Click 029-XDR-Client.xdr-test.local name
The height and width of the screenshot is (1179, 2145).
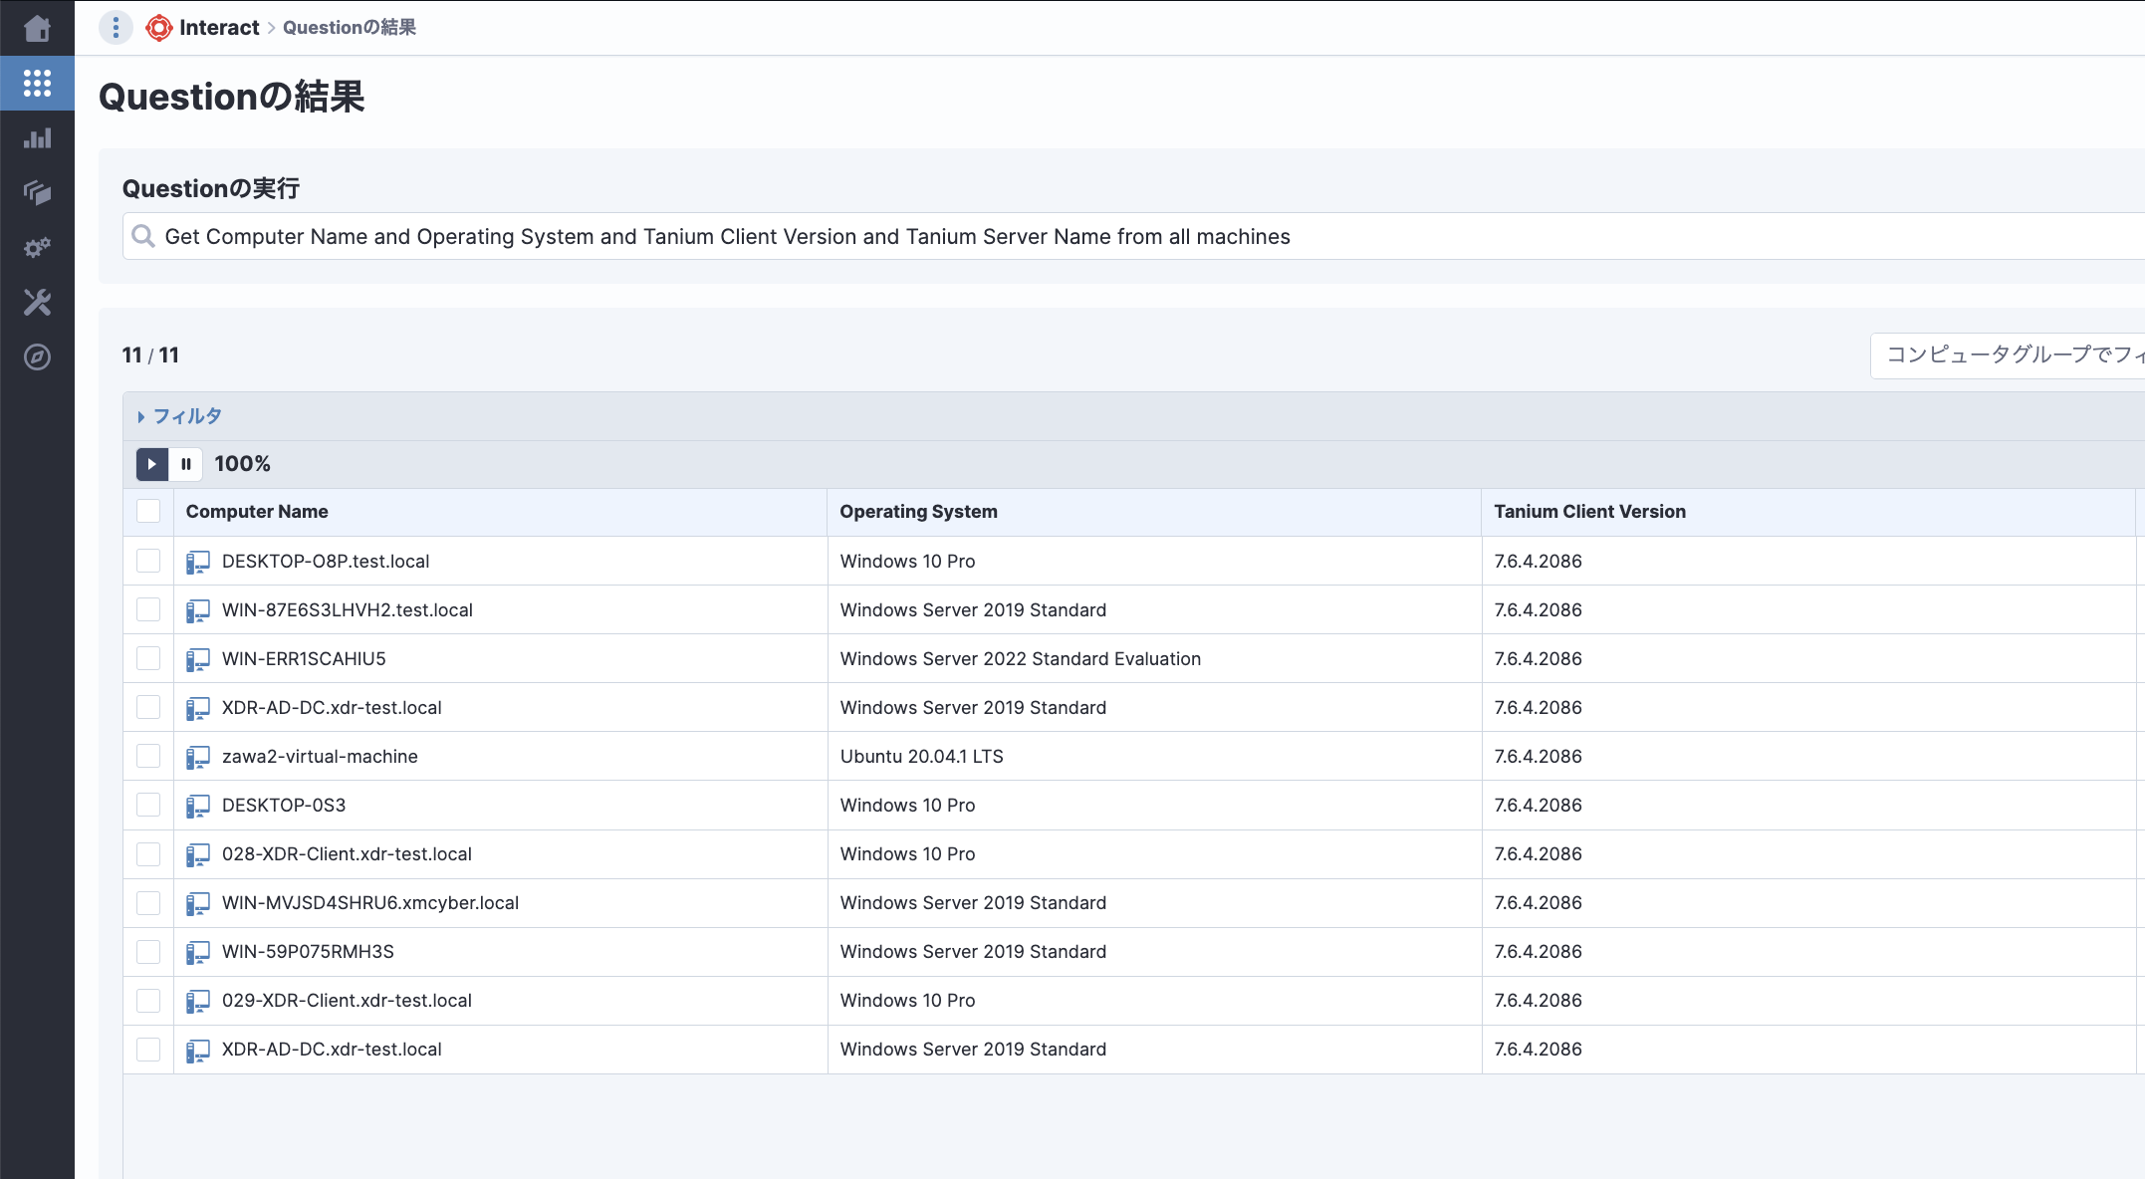point(347,1001)
